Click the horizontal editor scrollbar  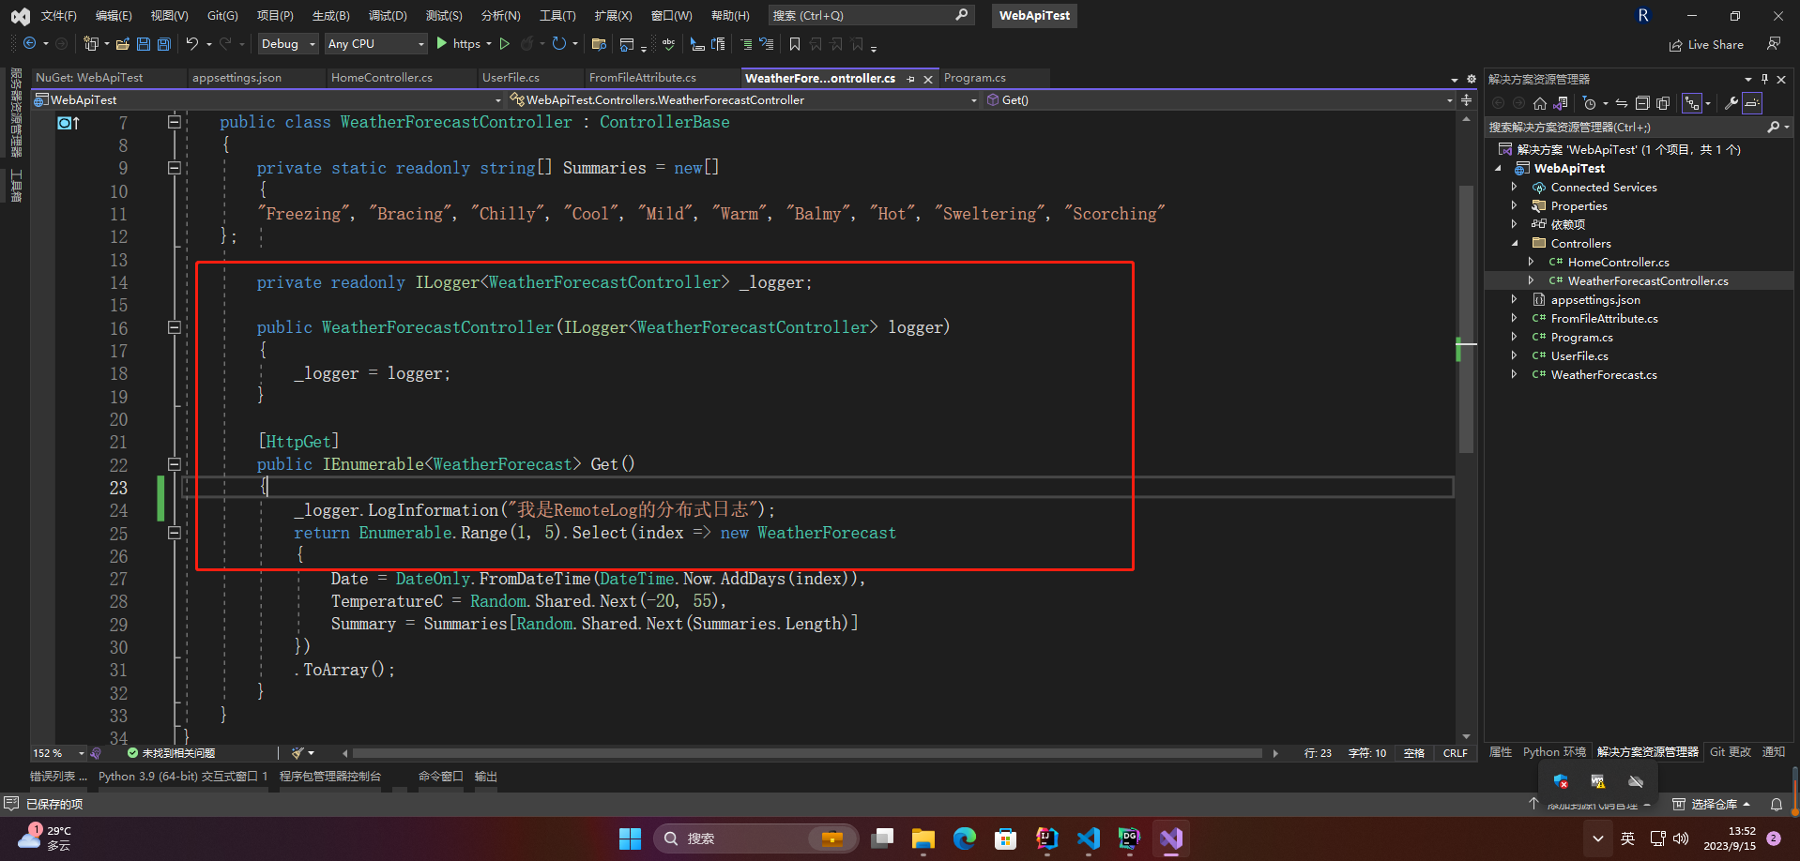click(807, 753)
